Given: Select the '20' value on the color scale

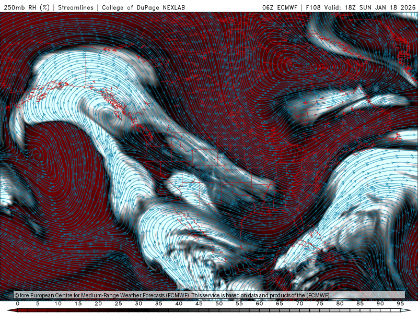Looking at the screenshot, I should tap(98, 304).
